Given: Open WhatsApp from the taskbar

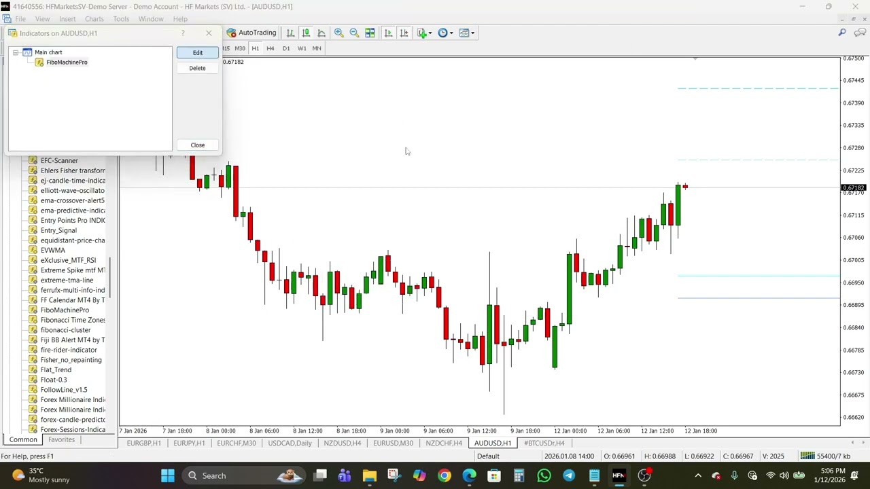Looking at the screenshot, I should pyautogui.click(x=544, y=475).
